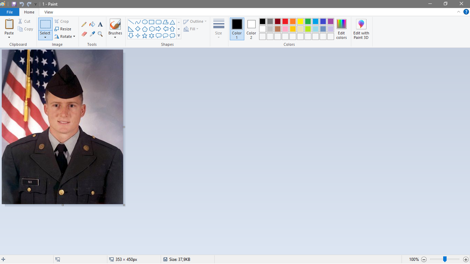Choose the Oval shape
The image size is (470, 264).
pos(145,22)
